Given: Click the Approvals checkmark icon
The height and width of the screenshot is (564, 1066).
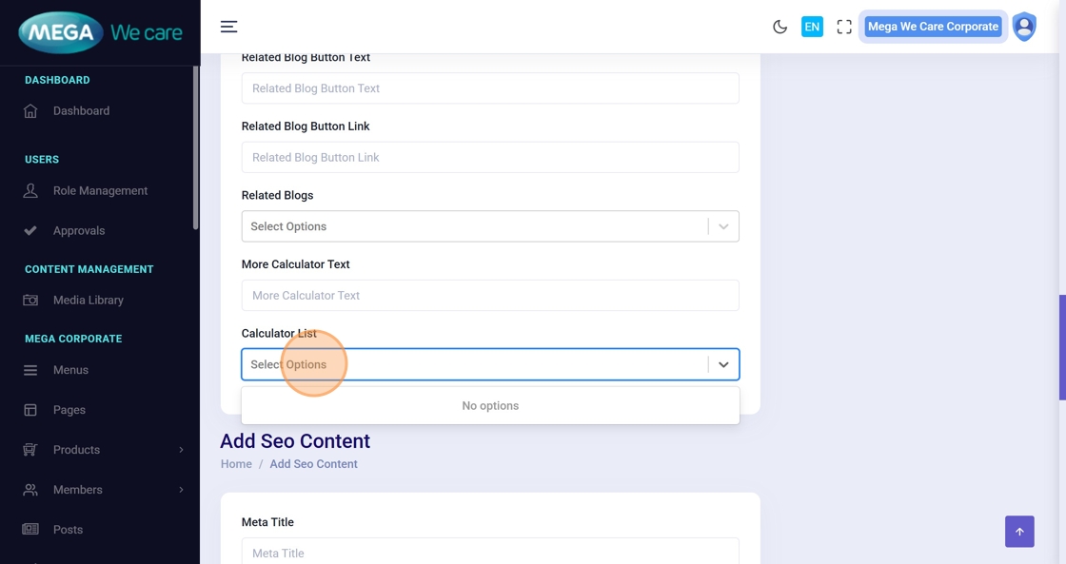Looking at the screenshot, I should [x=30, y=231].
